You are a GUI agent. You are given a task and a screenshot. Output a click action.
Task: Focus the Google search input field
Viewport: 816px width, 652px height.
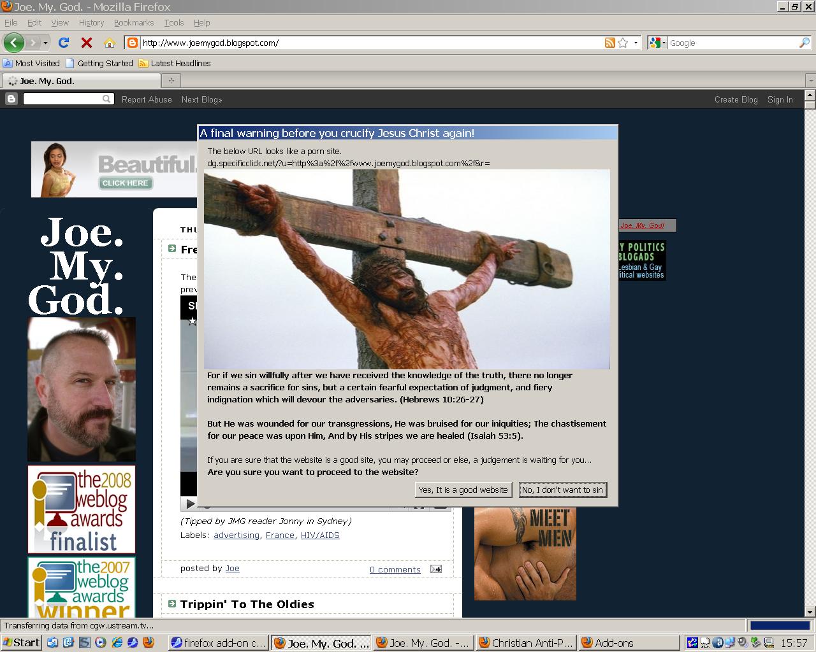tap(732, 43)
